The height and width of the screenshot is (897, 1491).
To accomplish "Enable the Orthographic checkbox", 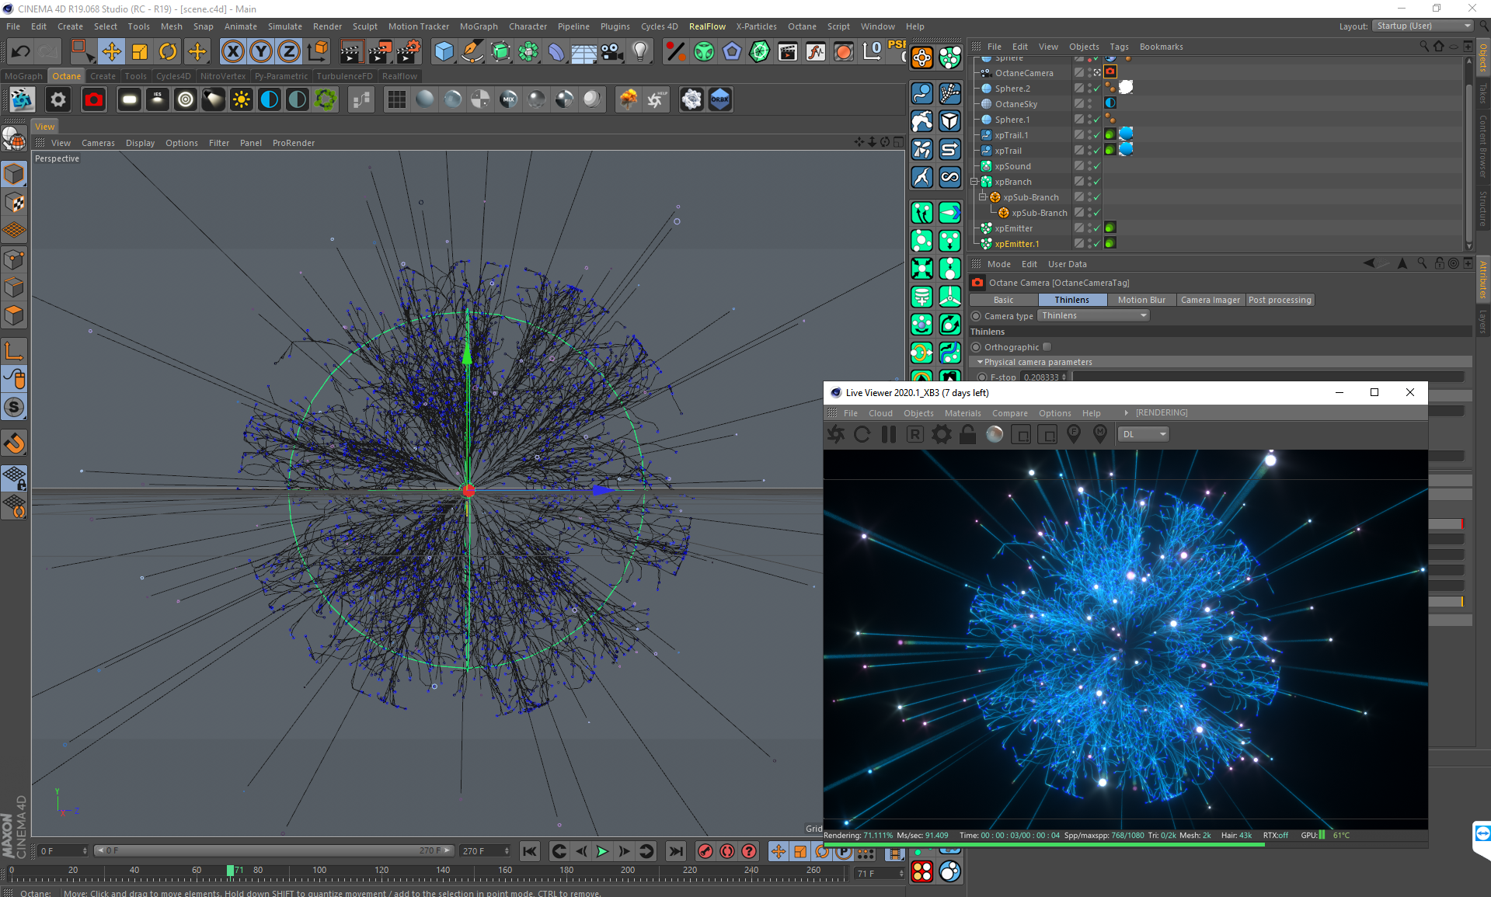I will [x=1047, y=347].
